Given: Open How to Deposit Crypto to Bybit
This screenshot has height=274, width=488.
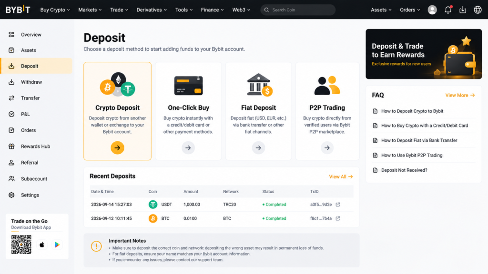Looking at the screenshot, I should [412, 111].
